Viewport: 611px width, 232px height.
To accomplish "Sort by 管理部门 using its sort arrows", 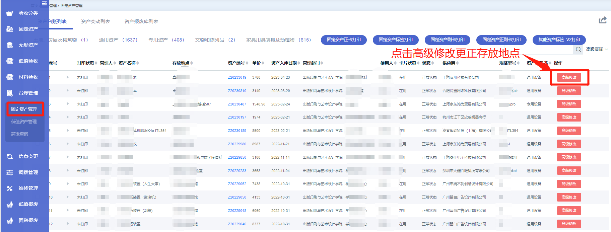I will click(x=322, y=63).
